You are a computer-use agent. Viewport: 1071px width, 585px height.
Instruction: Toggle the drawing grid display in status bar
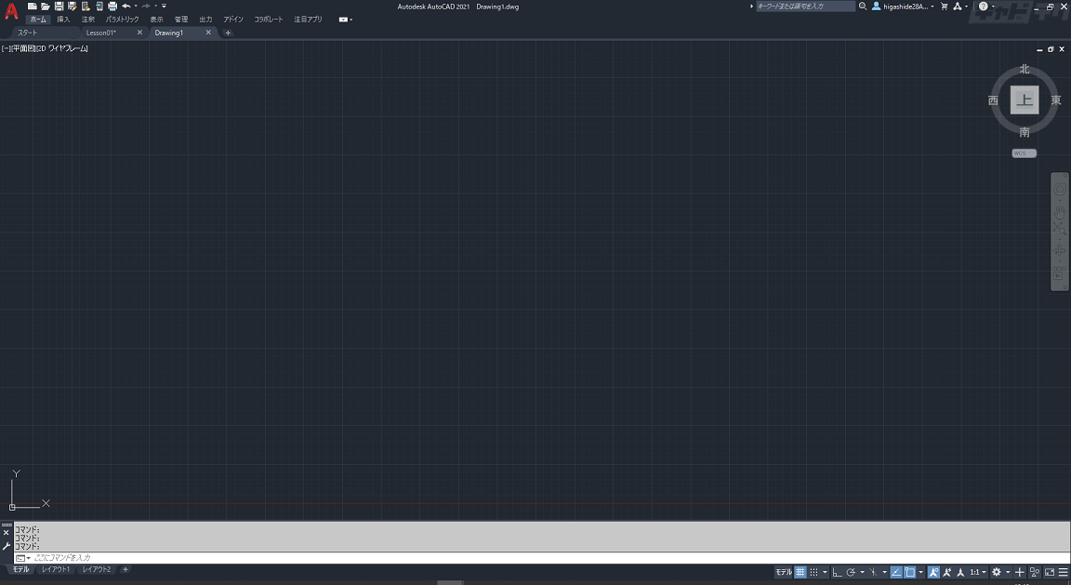click(800, 572)
